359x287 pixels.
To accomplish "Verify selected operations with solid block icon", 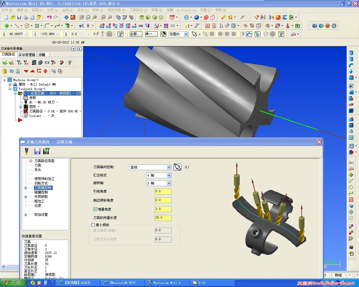I will (40, 63).
